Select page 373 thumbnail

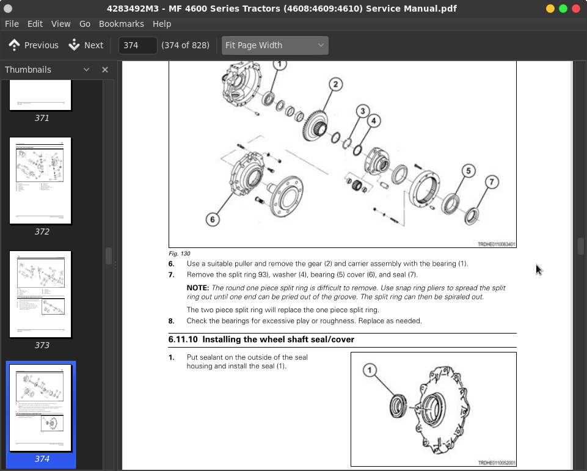pyautogui.click(x=40, y=294)
